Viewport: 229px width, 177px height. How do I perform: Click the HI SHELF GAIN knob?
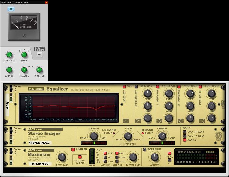[x=211, y=106]
